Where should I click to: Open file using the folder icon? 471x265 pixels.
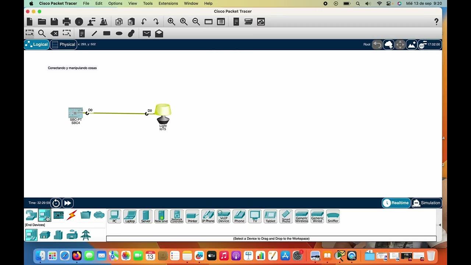[x=42, y=22]
